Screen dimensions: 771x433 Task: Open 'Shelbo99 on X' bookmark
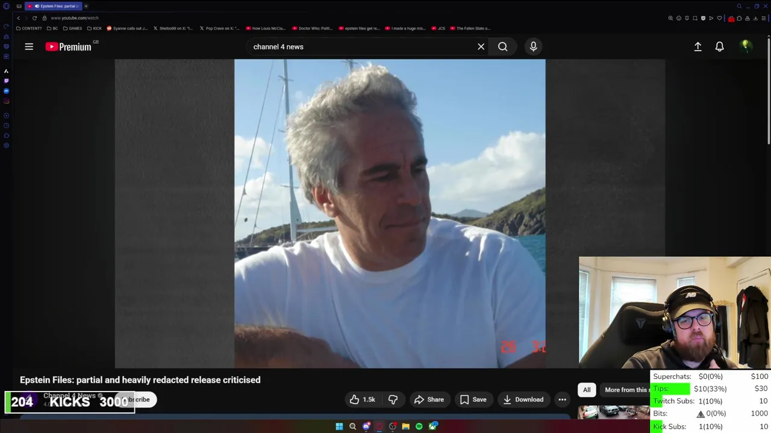tap(173, 28)
